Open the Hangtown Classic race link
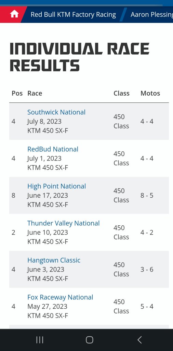The width and height of the screenshot is (173, 351). (x=54, y=260)
